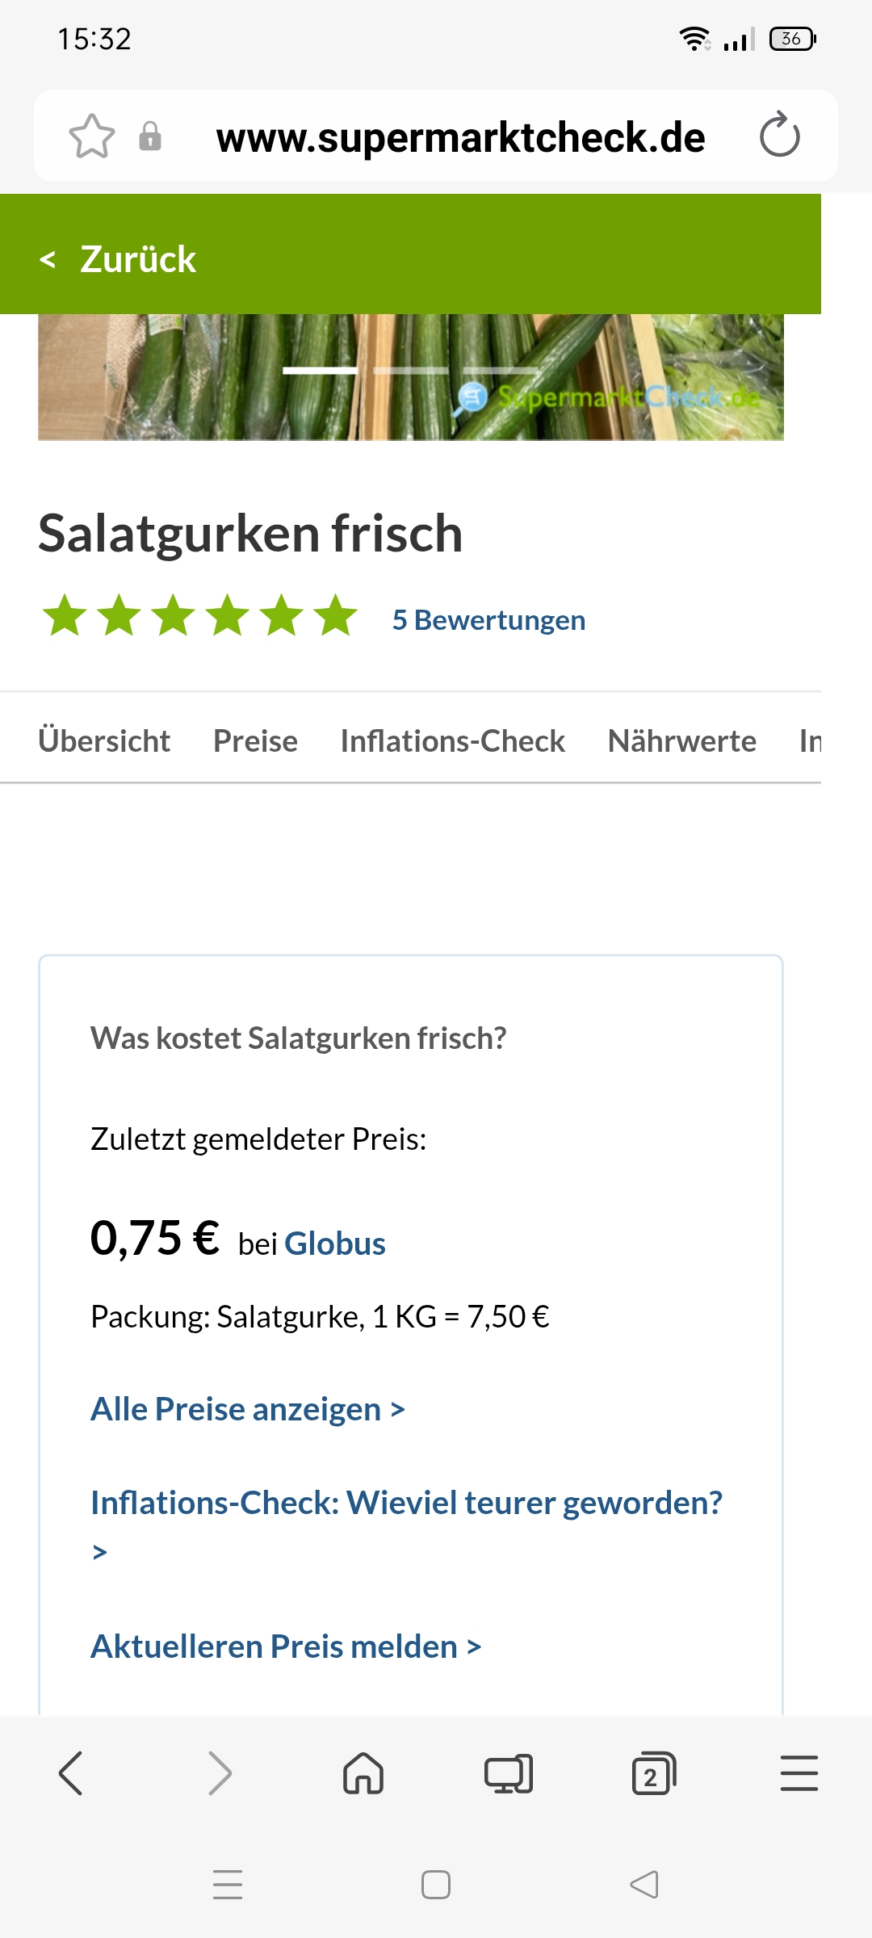Reload the page with refresh icon
872x1938 pixels.
tap(779, 135)
